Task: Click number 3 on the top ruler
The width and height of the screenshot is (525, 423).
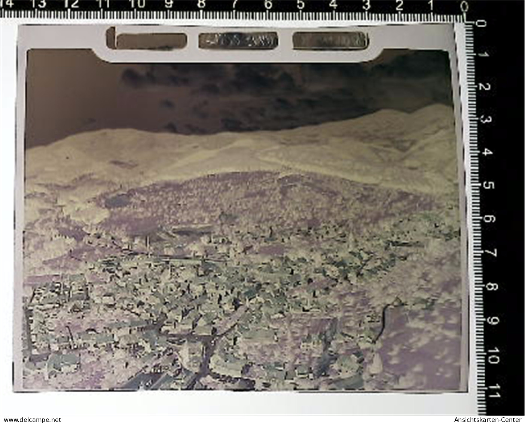Action: pyautogui.click(x=366, y=4)
